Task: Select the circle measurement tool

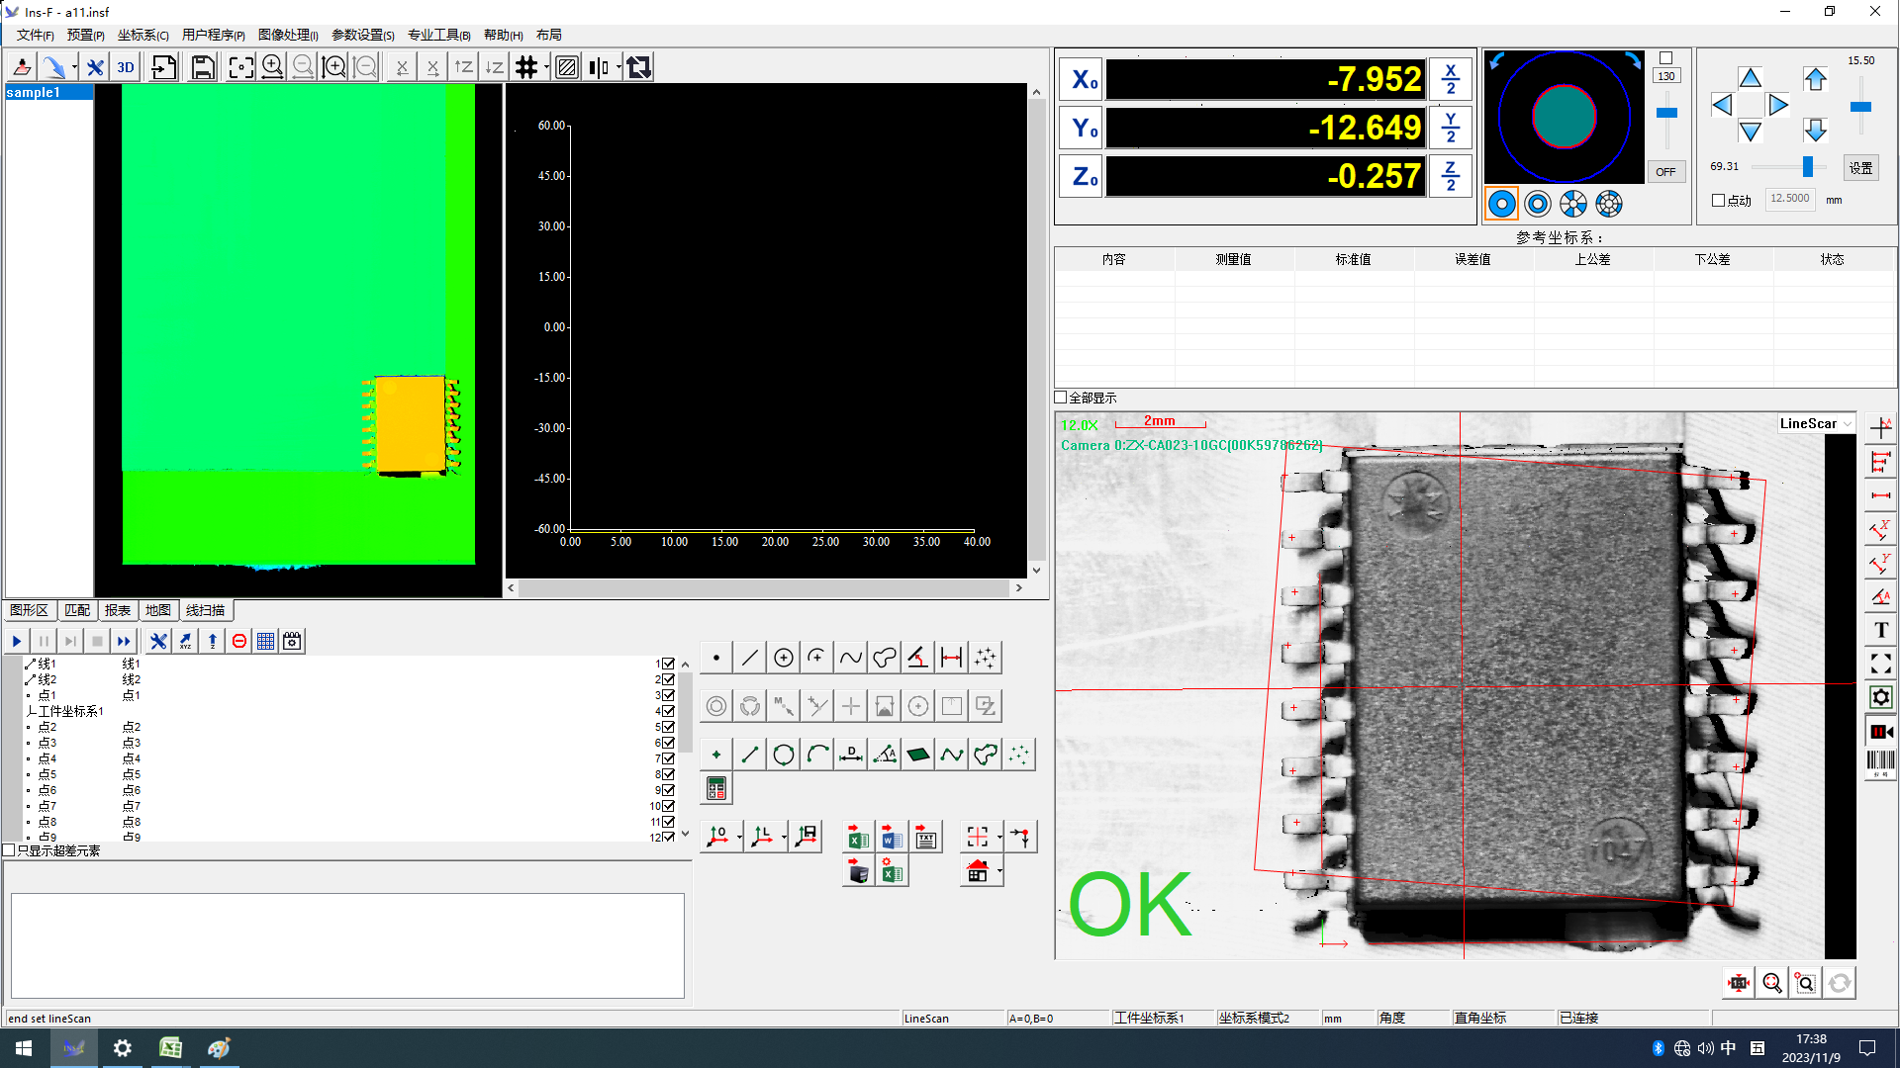Action: [783, 658]
